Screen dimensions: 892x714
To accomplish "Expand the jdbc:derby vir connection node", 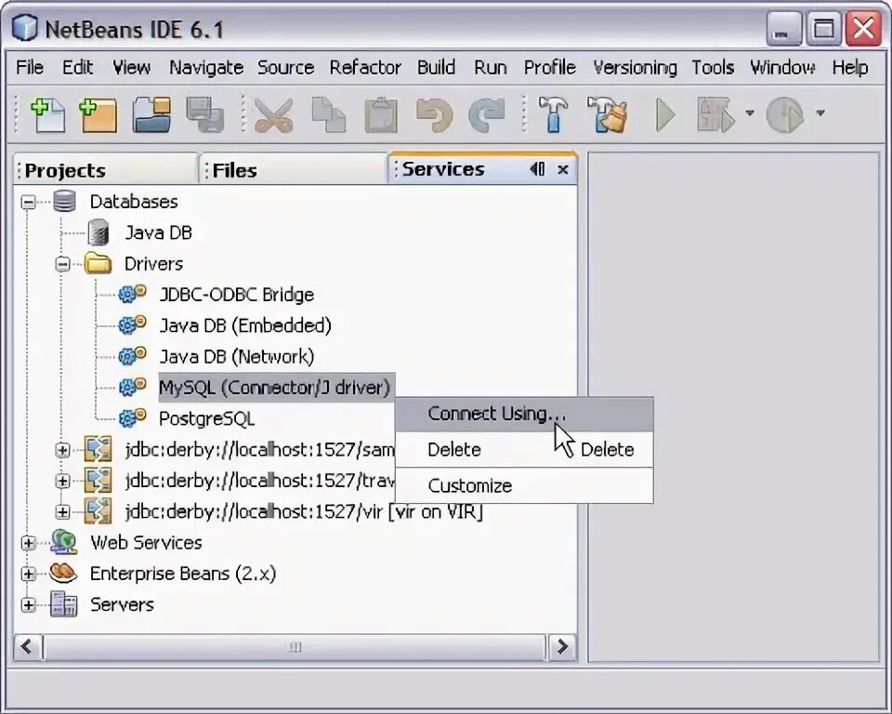I will point(62,512).
